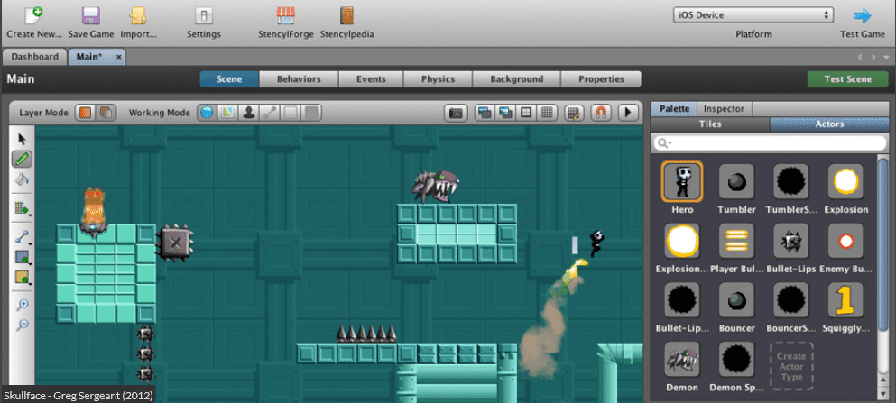
Task: Click the Create Actor Type placeholder
Action: pos(790,366)
